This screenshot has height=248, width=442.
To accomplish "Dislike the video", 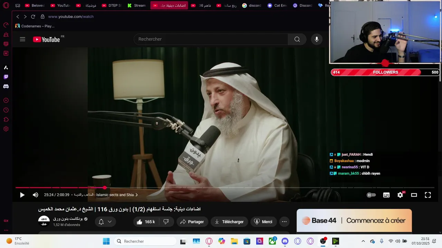I will (166, 222).
